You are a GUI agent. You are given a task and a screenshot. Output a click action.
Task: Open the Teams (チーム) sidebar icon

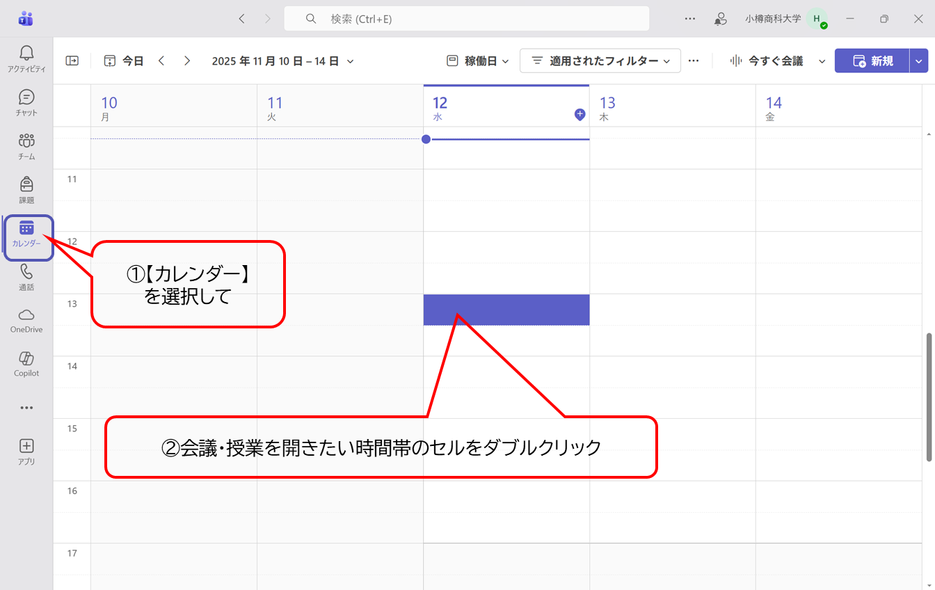point(26,145)
